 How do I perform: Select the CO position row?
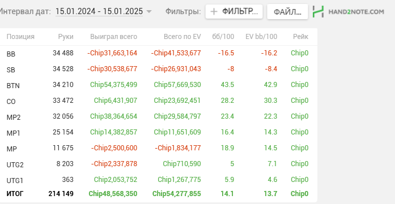click(158, 101)
